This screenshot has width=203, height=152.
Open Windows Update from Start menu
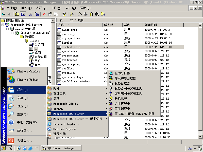27,80
